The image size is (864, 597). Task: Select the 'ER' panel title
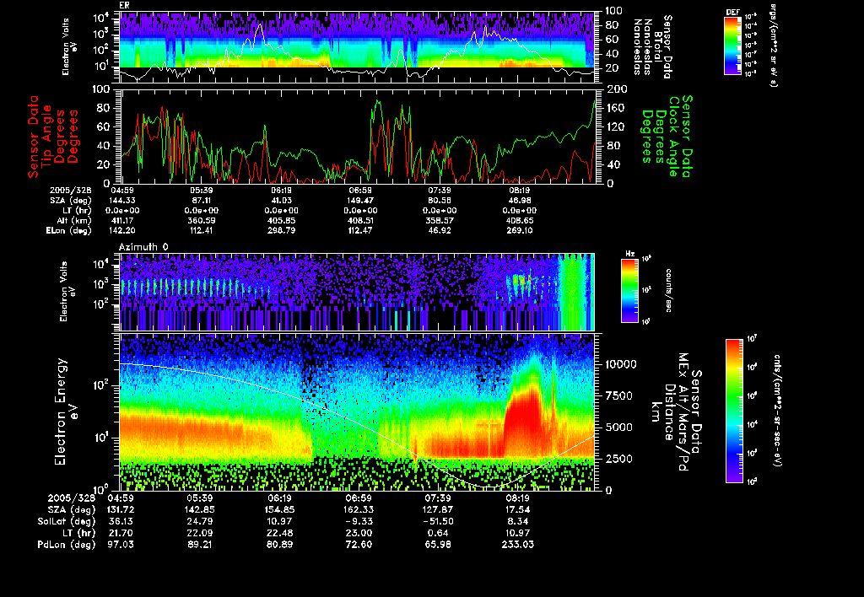point(124,6)
